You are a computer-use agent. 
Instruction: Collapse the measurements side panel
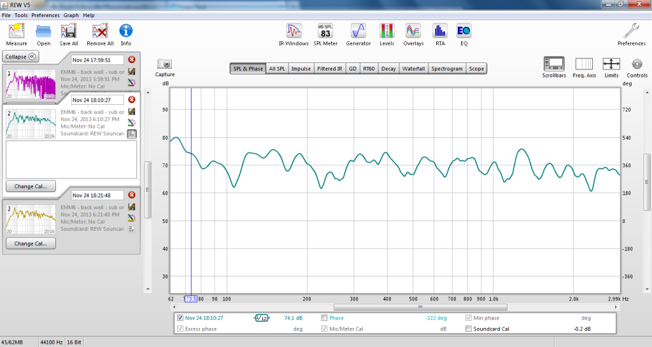click(x=21, y=56)
